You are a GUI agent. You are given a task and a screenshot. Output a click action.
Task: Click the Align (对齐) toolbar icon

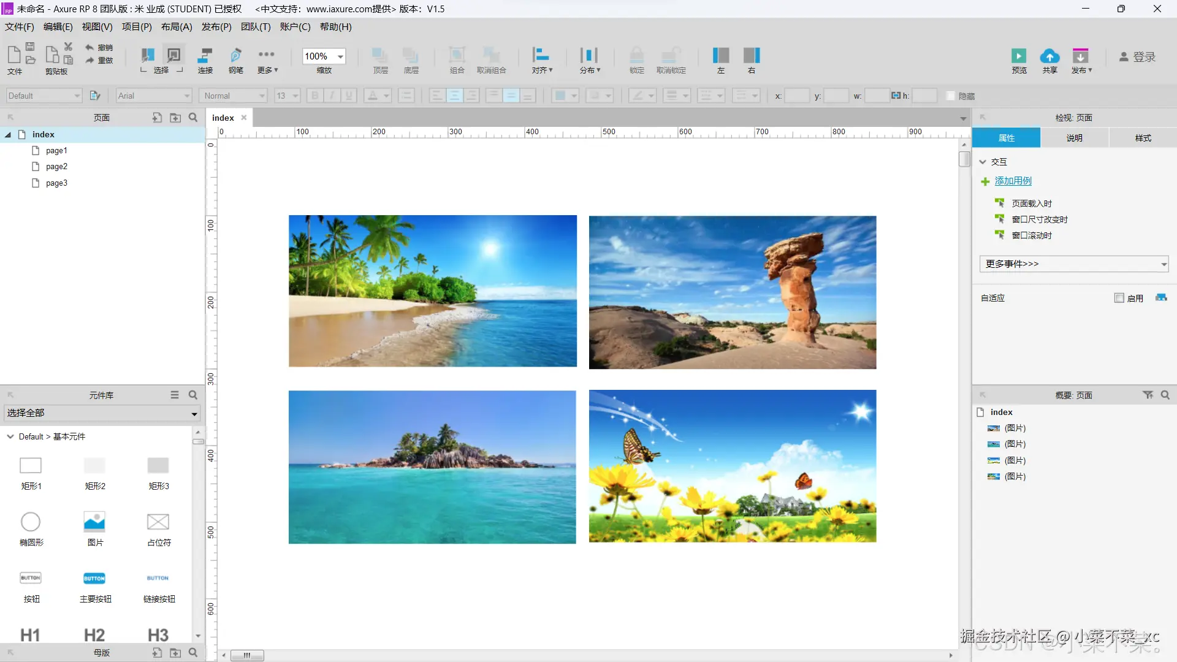pyautogui.click(x=541, y=56)
